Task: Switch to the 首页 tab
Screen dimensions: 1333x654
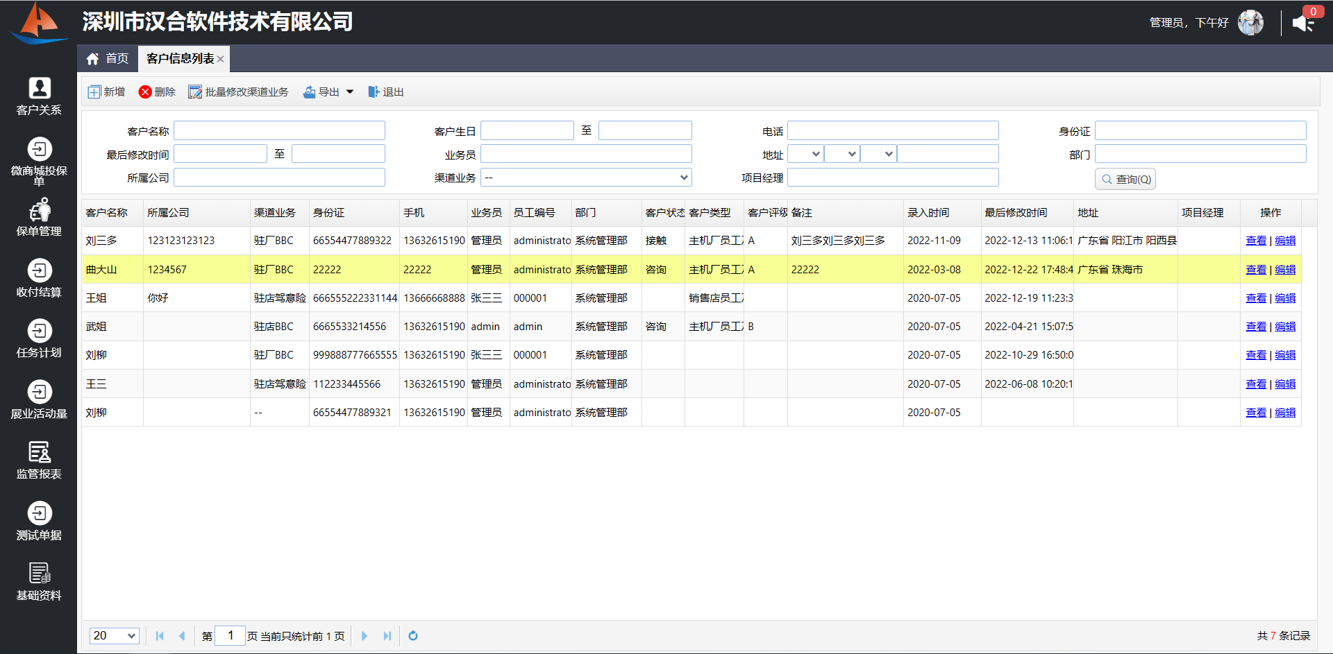Action: click(108, 59)
